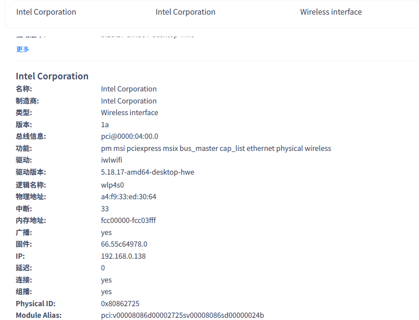
Task: Click the Module Alias field label
Action: [x=39, y=315]
